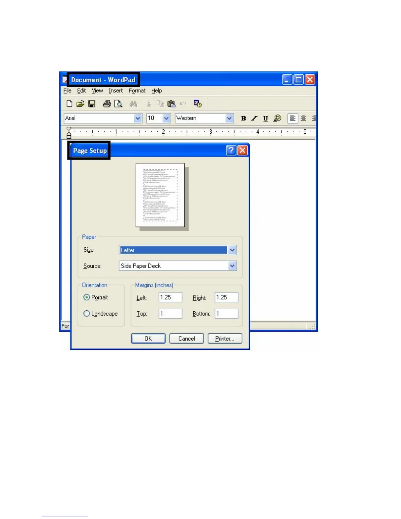This screenshot has width=401, height=519.
Task: Expand the paper Size Letter dropdown
Action: [x=232, y=250]
